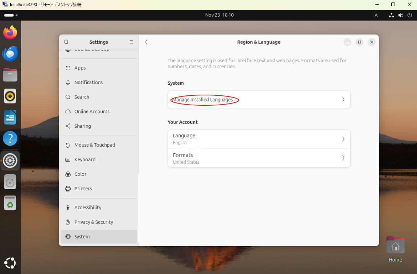Click the Mouse & Touchpad icon
This screenshot has height=274, width=417.
[x=68, y=145]
